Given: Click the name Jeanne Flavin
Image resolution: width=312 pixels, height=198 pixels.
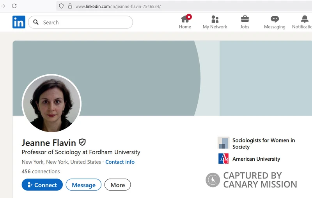Looking at the screenshot, I should coord(49,143).
